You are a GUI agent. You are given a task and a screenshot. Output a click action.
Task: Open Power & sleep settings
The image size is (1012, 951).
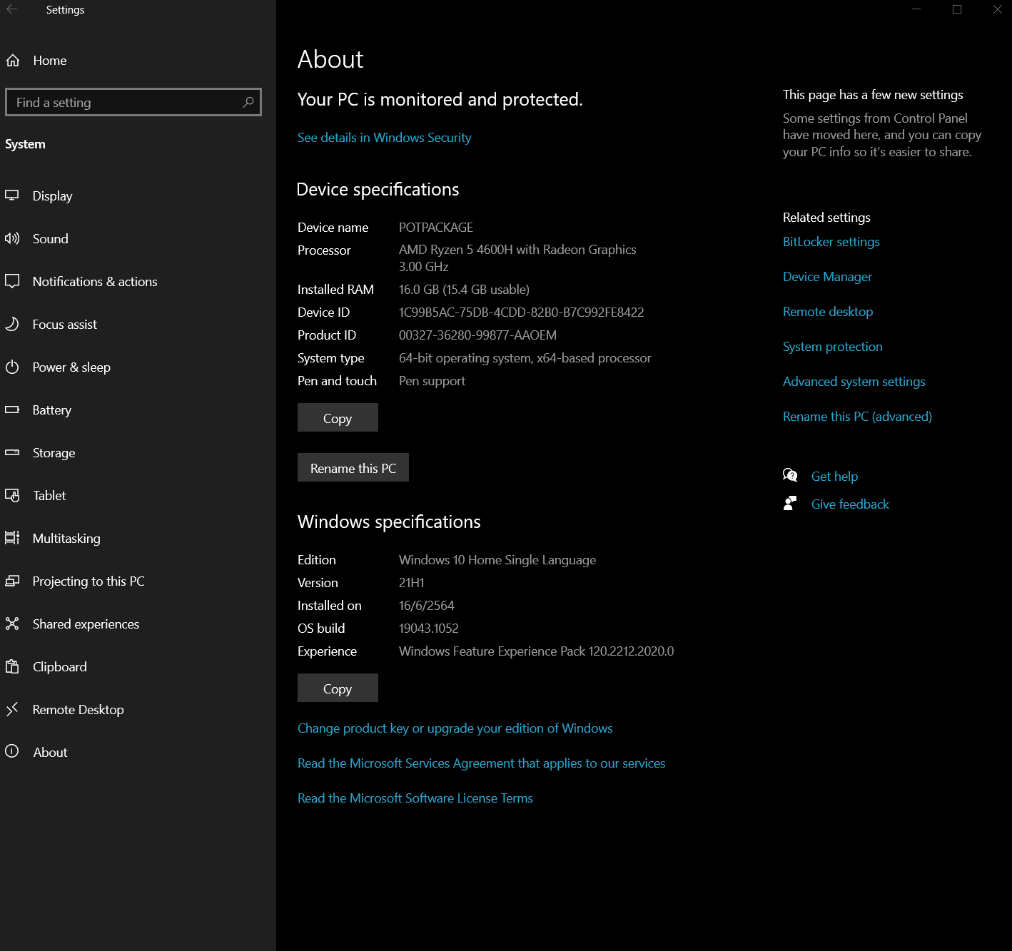(138, 367)
